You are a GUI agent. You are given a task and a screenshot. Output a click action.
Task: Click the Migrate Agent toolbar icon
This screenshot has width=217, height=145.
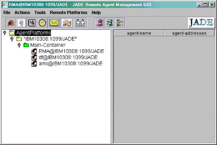coord(67,23)
